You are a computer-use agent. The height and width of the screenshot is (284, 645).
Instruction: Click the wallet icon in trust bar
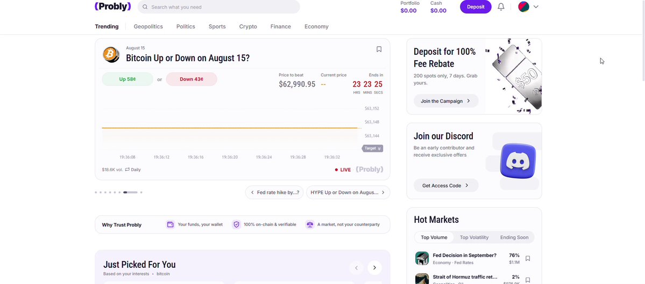171,224
